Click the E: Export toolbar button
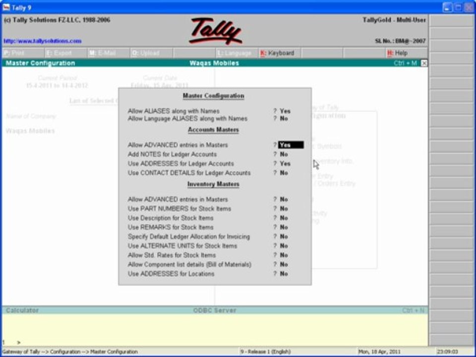 [x=65, y=53]
